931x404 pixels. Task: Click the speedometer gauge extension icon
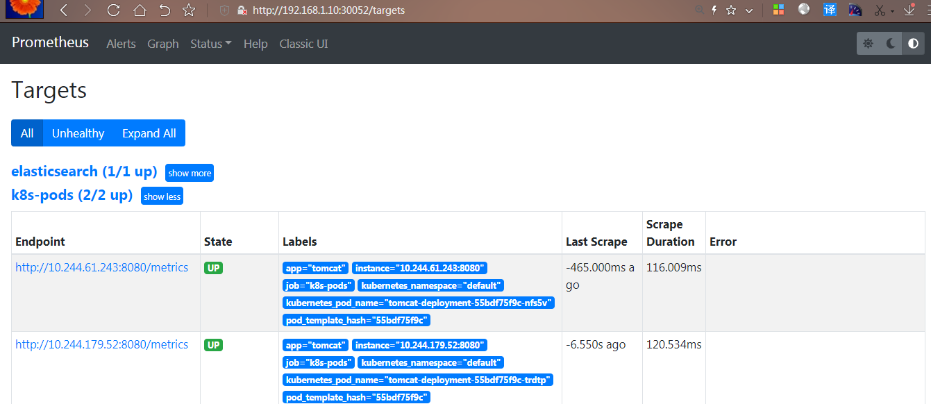pyautogui.click(x=855, y=10)
